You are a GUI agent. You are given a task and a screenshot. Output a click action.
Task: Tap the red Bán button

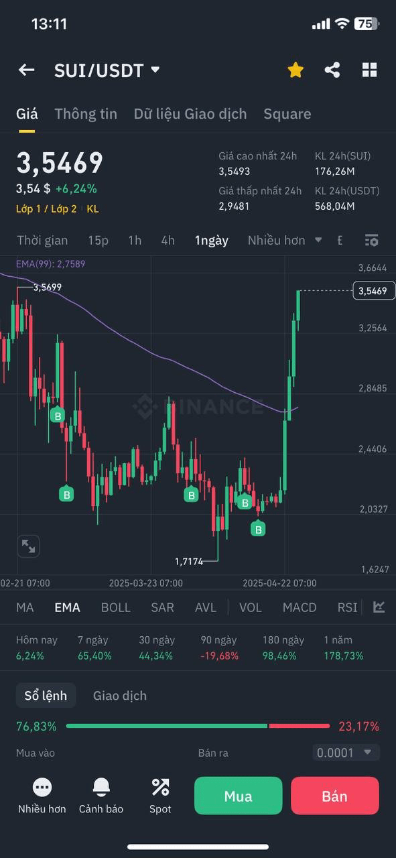[x=335, y=796]
